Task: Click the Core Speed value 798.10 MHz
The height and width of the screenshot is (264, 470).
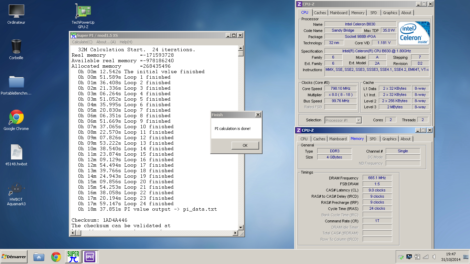Action: click(x=341, y=88)
